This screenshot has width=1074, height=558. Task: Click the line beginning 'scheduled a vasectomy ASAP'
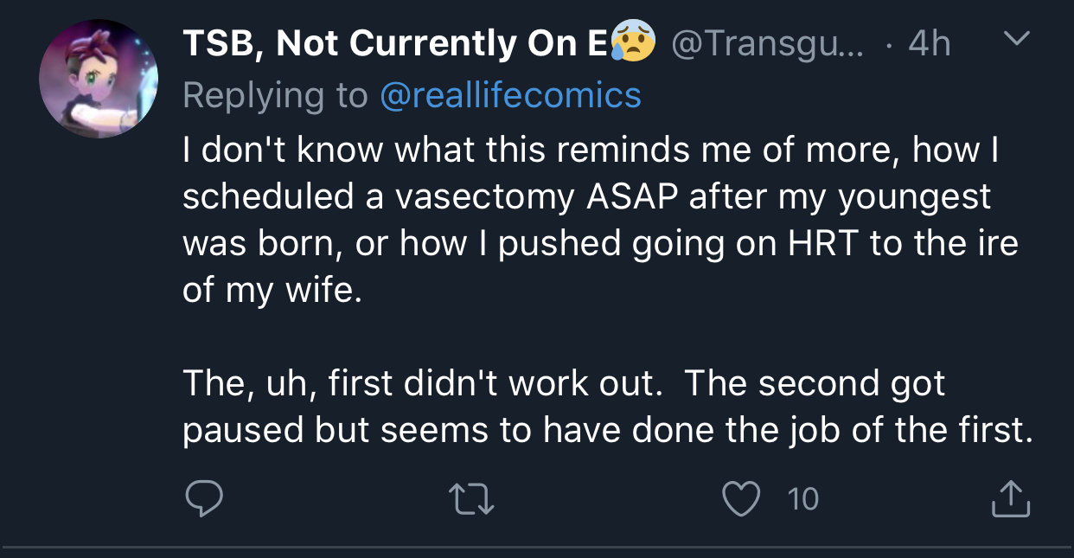pyautogui.click(x=586, y=197)
